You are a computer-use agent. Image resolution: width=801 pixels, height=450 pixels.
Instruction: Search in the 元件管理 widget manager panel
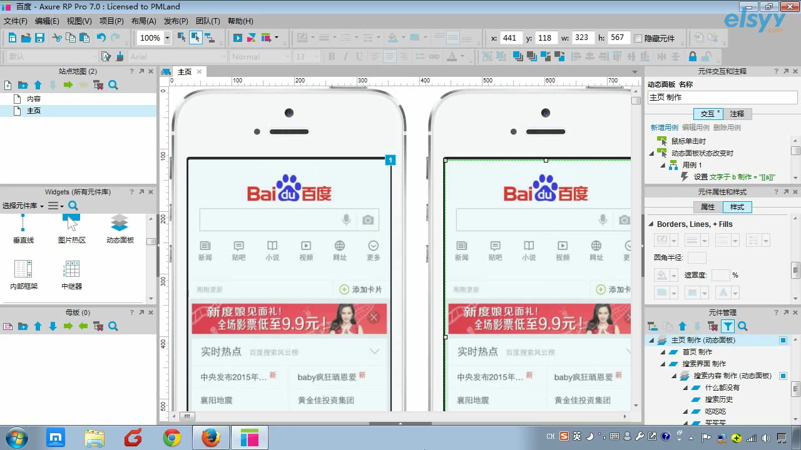pos(743,326)
